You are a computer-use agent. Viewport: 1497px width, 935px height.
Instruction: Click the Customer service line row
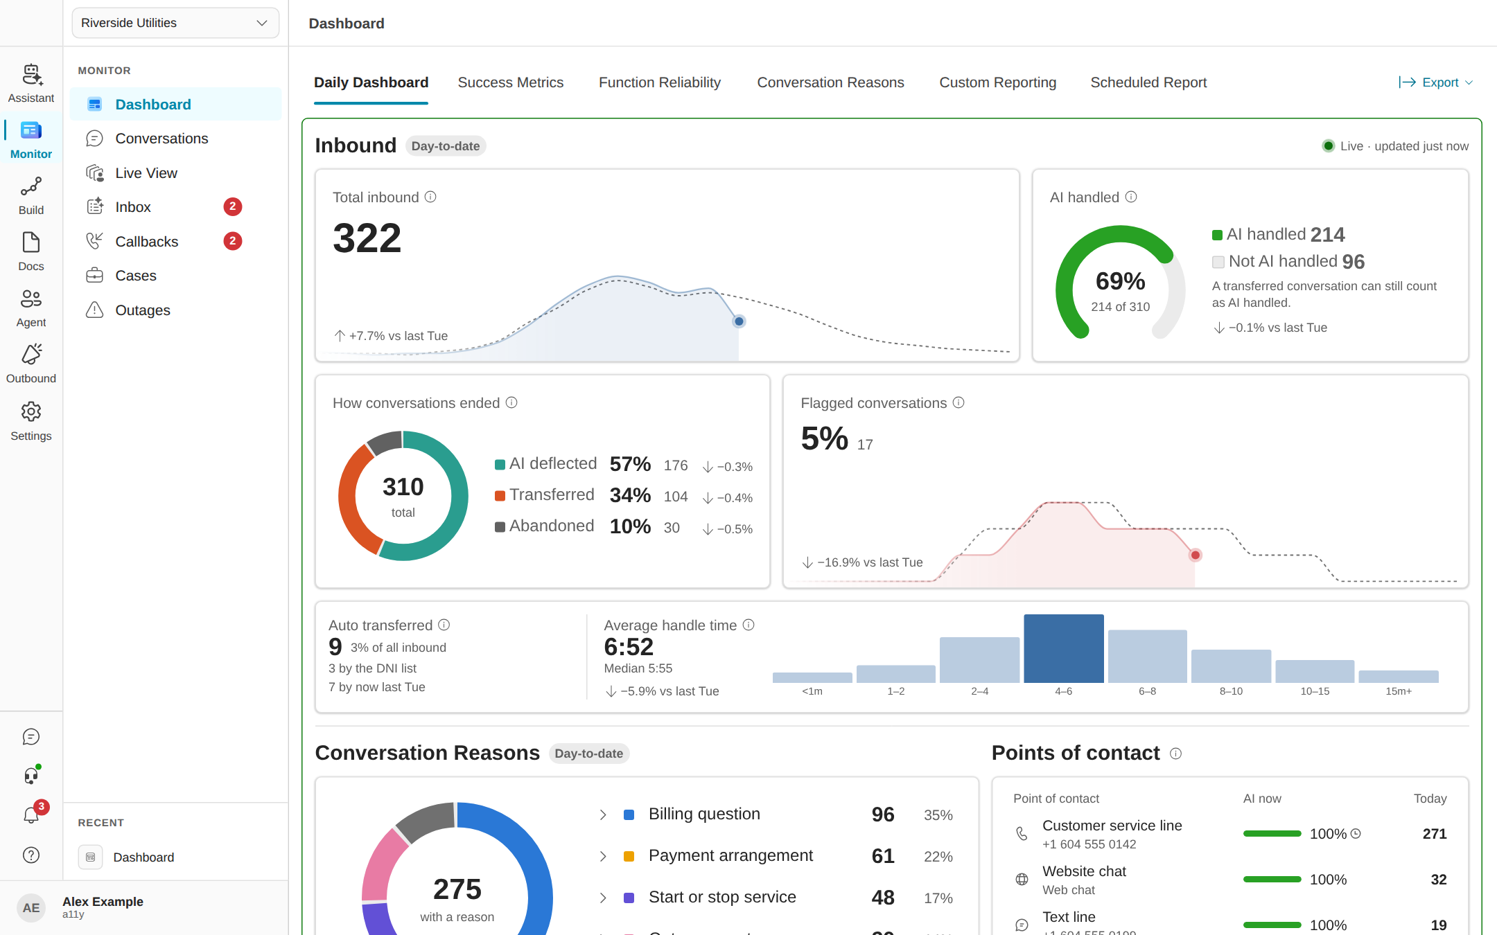[1229, 834]
